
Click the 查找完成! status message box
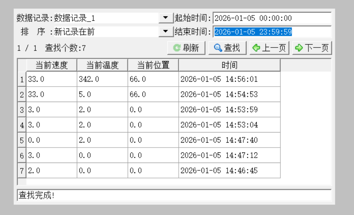174,195
